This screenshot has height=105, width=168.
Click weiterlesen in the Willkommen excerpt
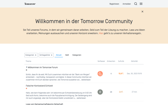86,80
